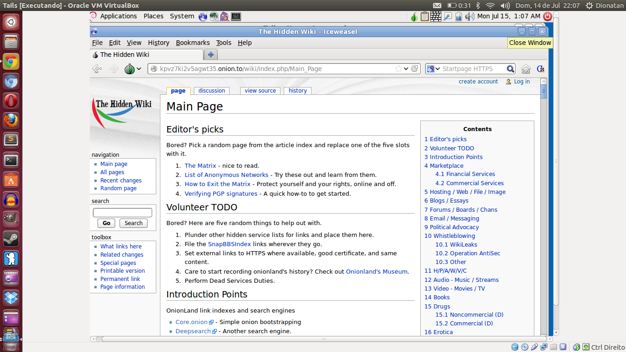Open Sublime Text from the dock
Viewport: 626px width, 352px height.
click(11, 140)
